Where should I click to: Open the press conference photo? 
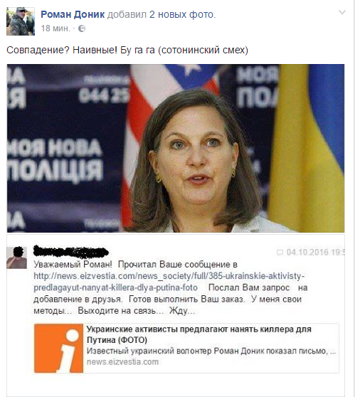coord(176,149)
